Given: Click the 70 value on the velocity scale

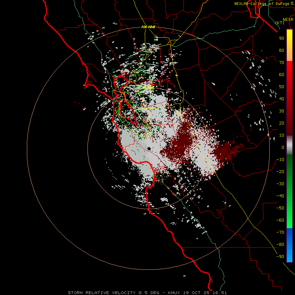Looking at the screenshot, I should point(282,63).
